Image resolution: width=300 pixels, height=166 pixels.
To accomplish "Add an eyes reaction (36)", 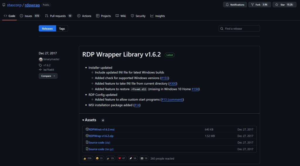I will coord(144,158).
